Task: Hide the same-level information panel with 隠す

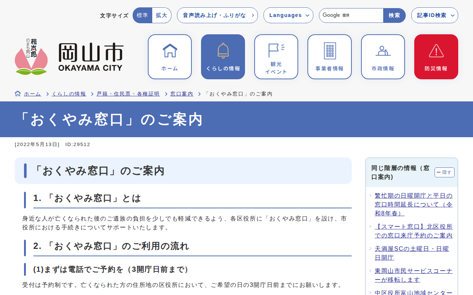Action: click(444, 173)
